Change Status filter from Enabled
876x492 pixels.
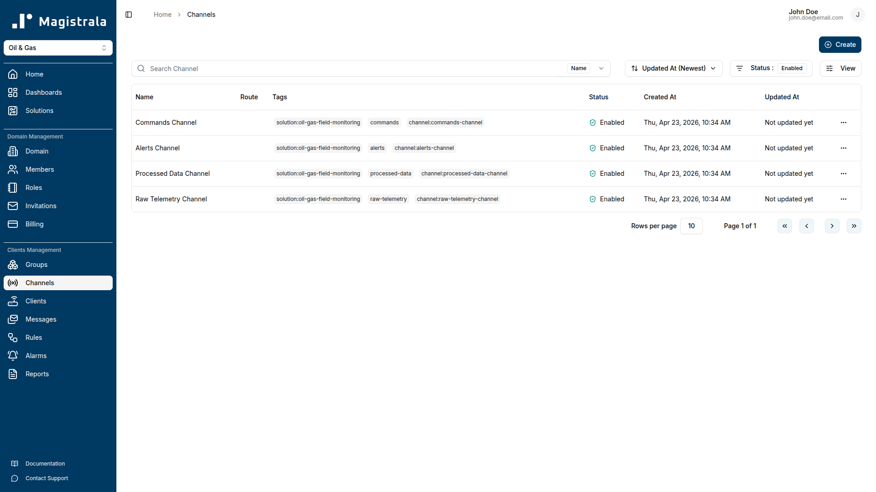click(x=792, y=68)
